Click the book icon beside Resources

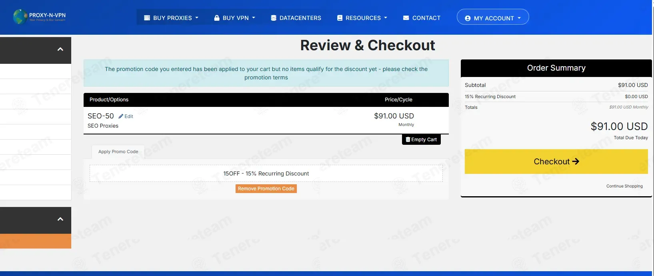pos(340,18)
